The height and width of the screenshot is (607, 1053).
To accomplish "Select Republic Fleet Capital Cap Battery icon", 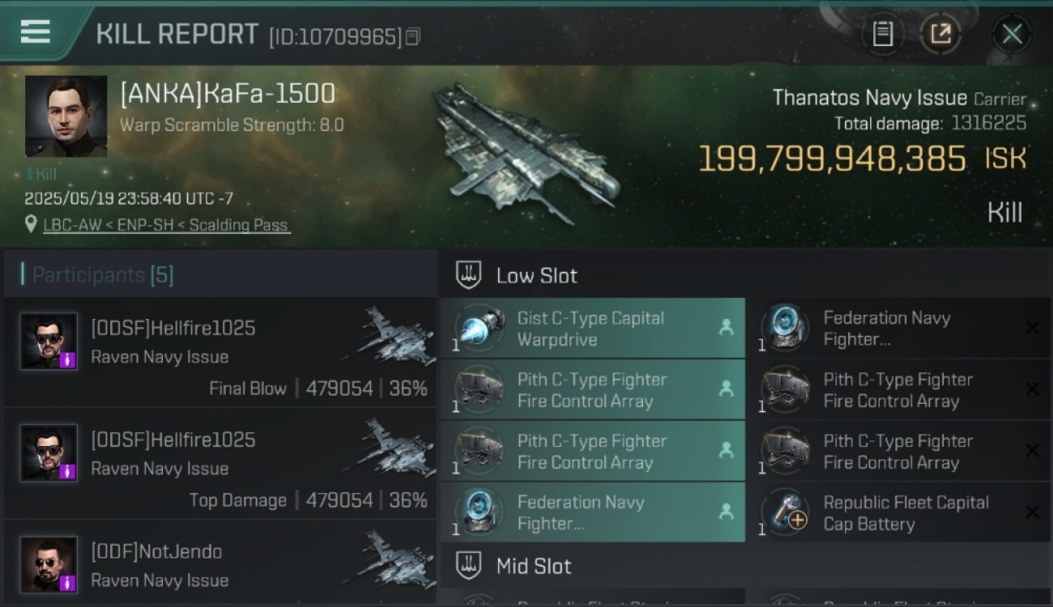I will 785,513.
